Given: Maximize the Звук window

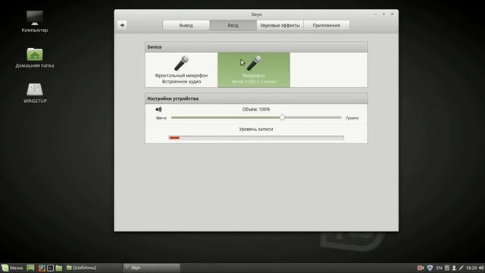Looking at the screenshot, I should (383, 14).
